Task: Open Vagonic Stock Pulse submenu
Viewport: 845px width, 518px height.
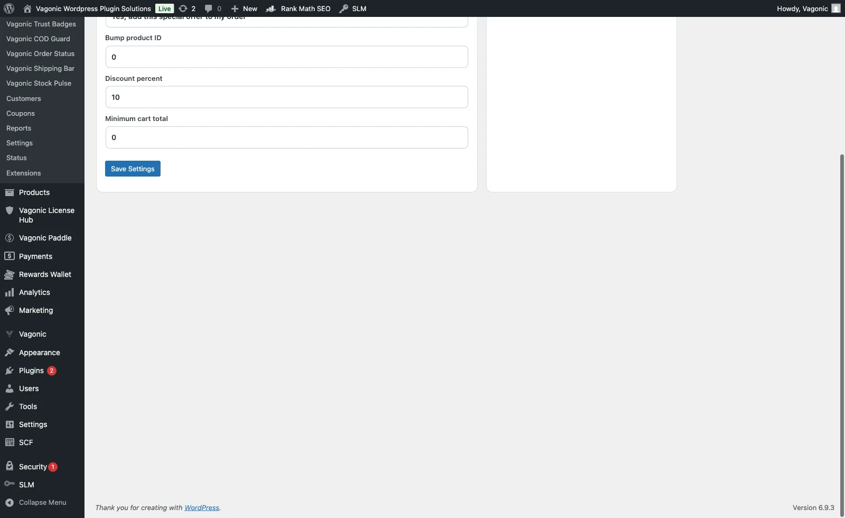Action: [x=39, y=83]
